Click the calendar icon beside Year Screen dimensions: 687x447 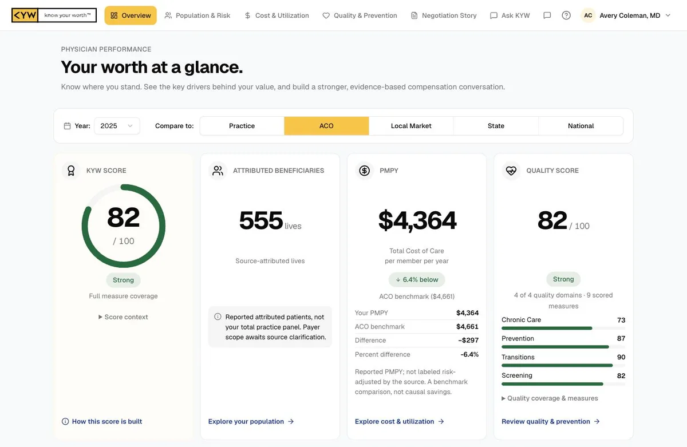(x=67, y=126)
